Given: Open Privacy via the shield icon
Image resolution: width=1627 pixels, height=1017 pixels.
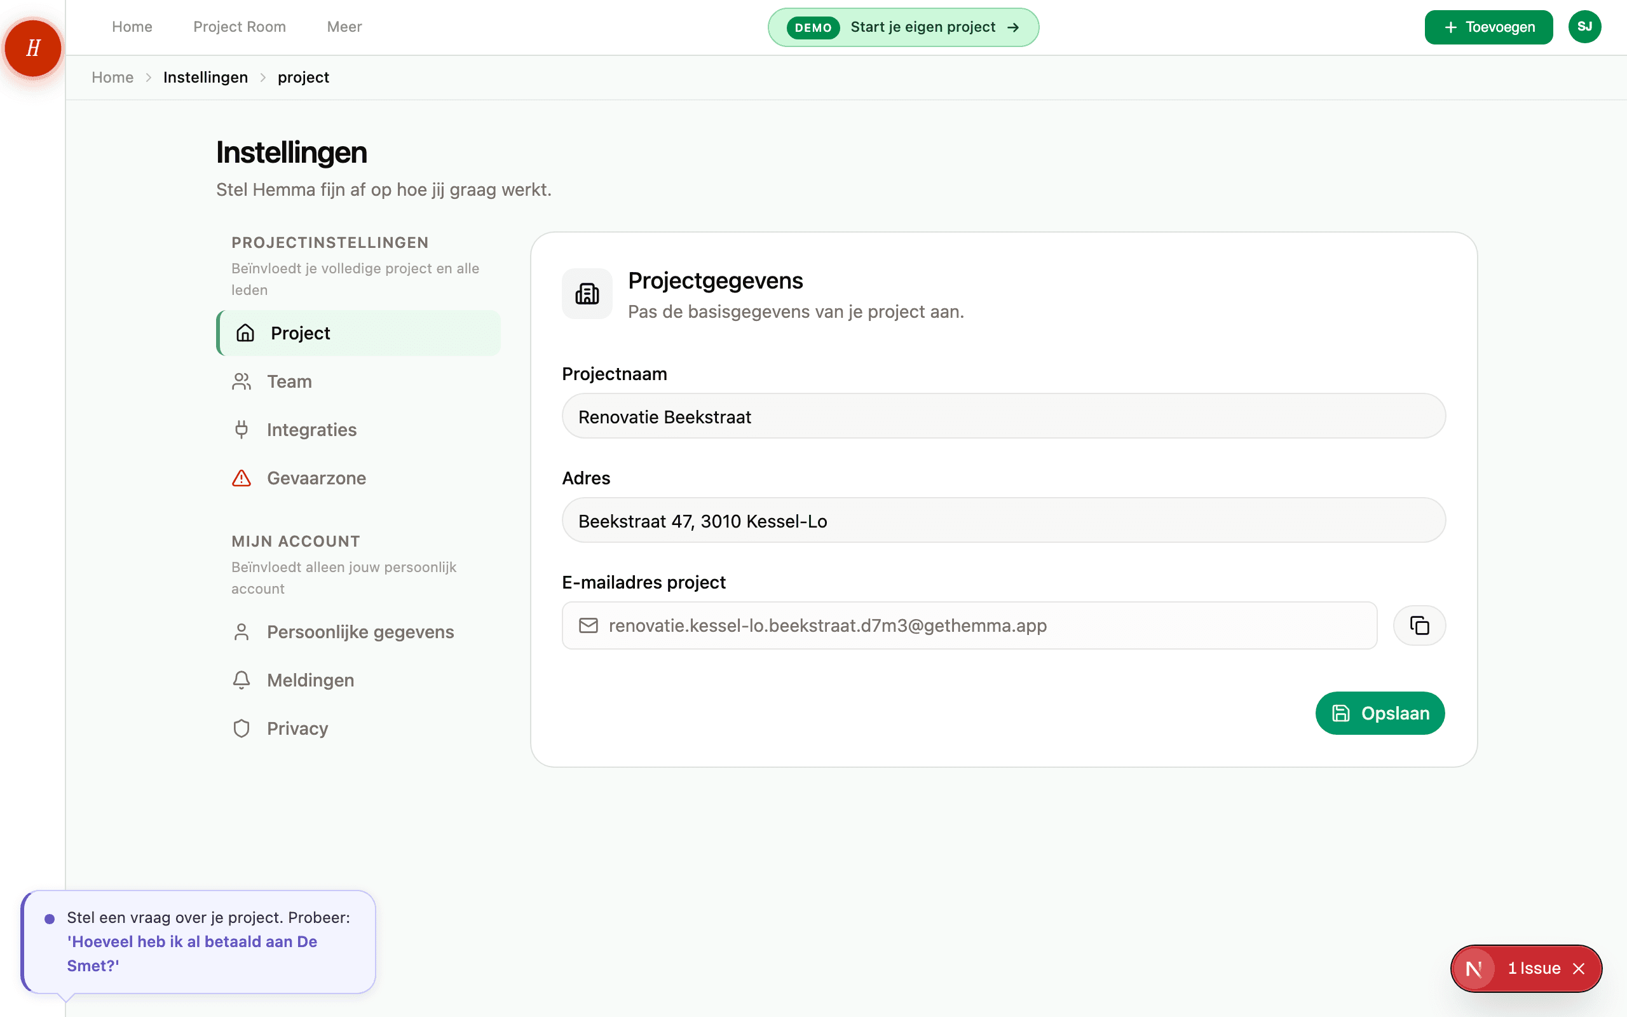Looking at the screenshot, I should click(242, 728).
